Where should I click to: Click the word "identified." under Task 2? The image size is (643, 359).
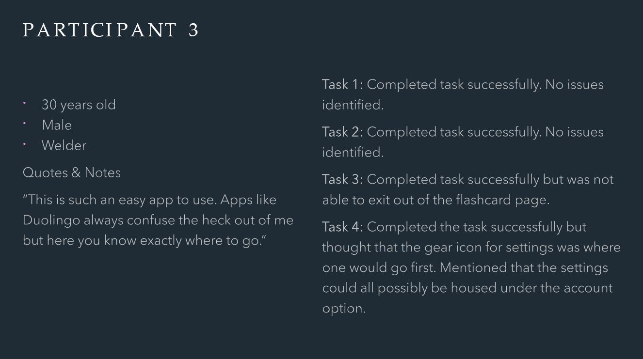pos(353,152)
